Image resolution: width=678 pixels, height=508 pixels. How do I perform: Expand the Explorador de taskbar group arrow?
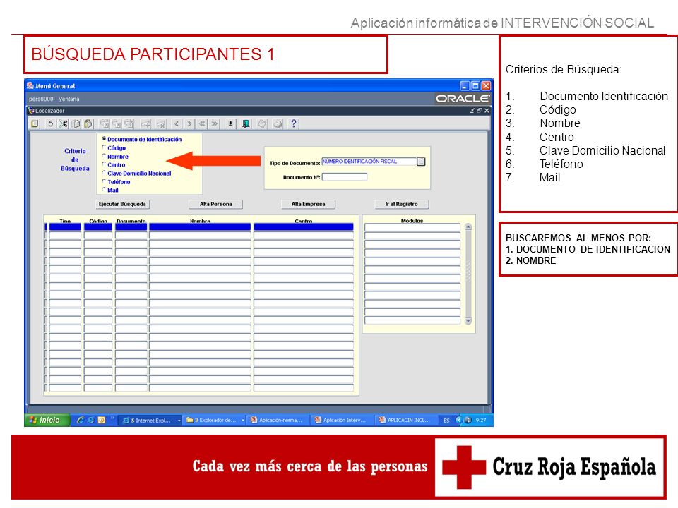click(x=243, y=421)
